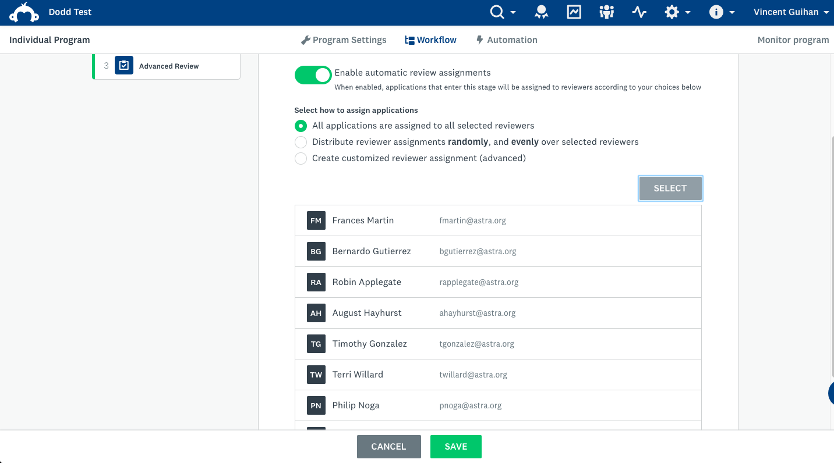Click the Individual Program title
This screenshot has height=463, width=834.
click(50, 40)
